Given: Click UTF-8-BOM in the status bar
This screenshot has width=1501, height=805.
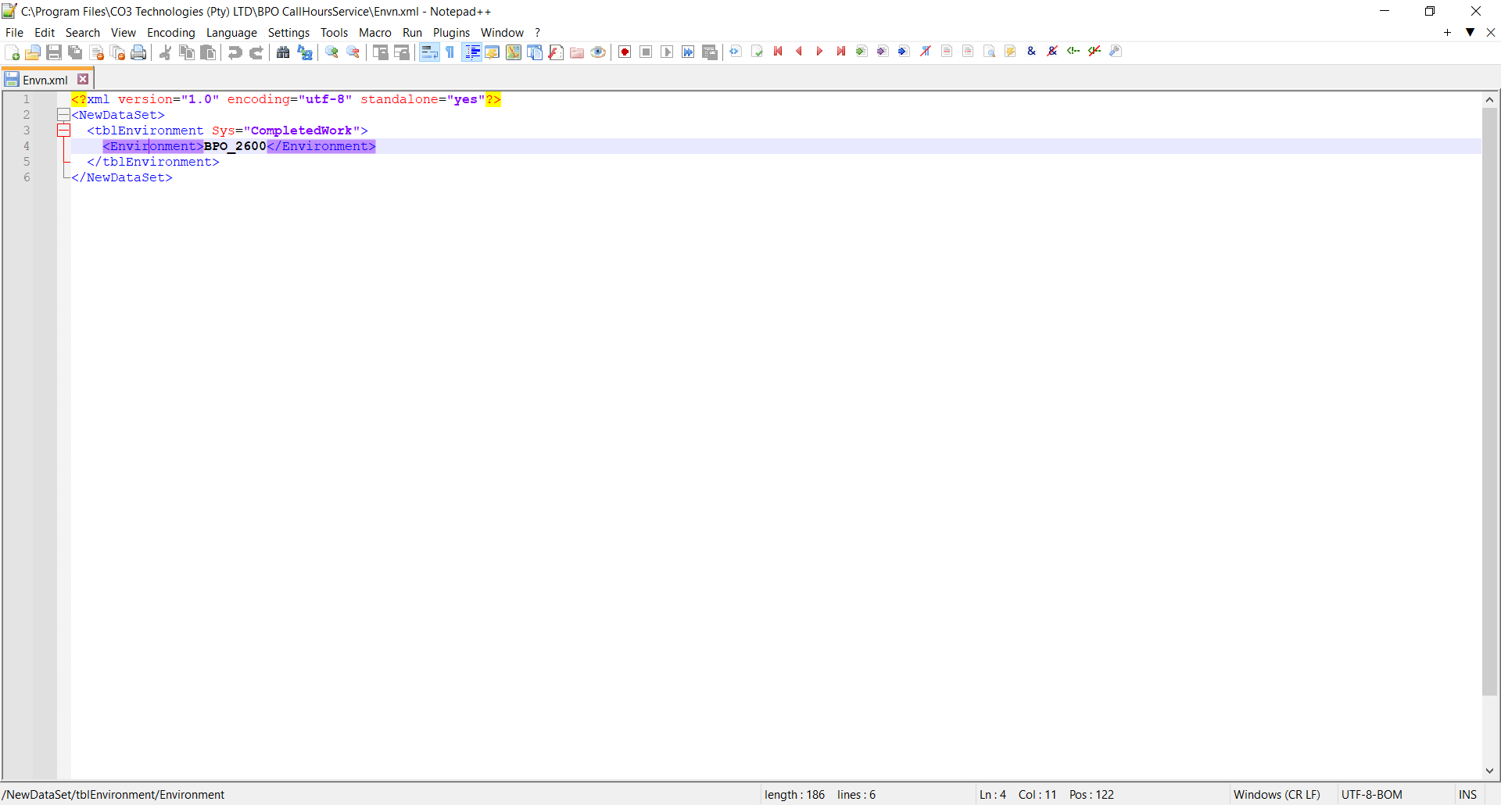Looking at the screenshot, I should coord(1372,795).
